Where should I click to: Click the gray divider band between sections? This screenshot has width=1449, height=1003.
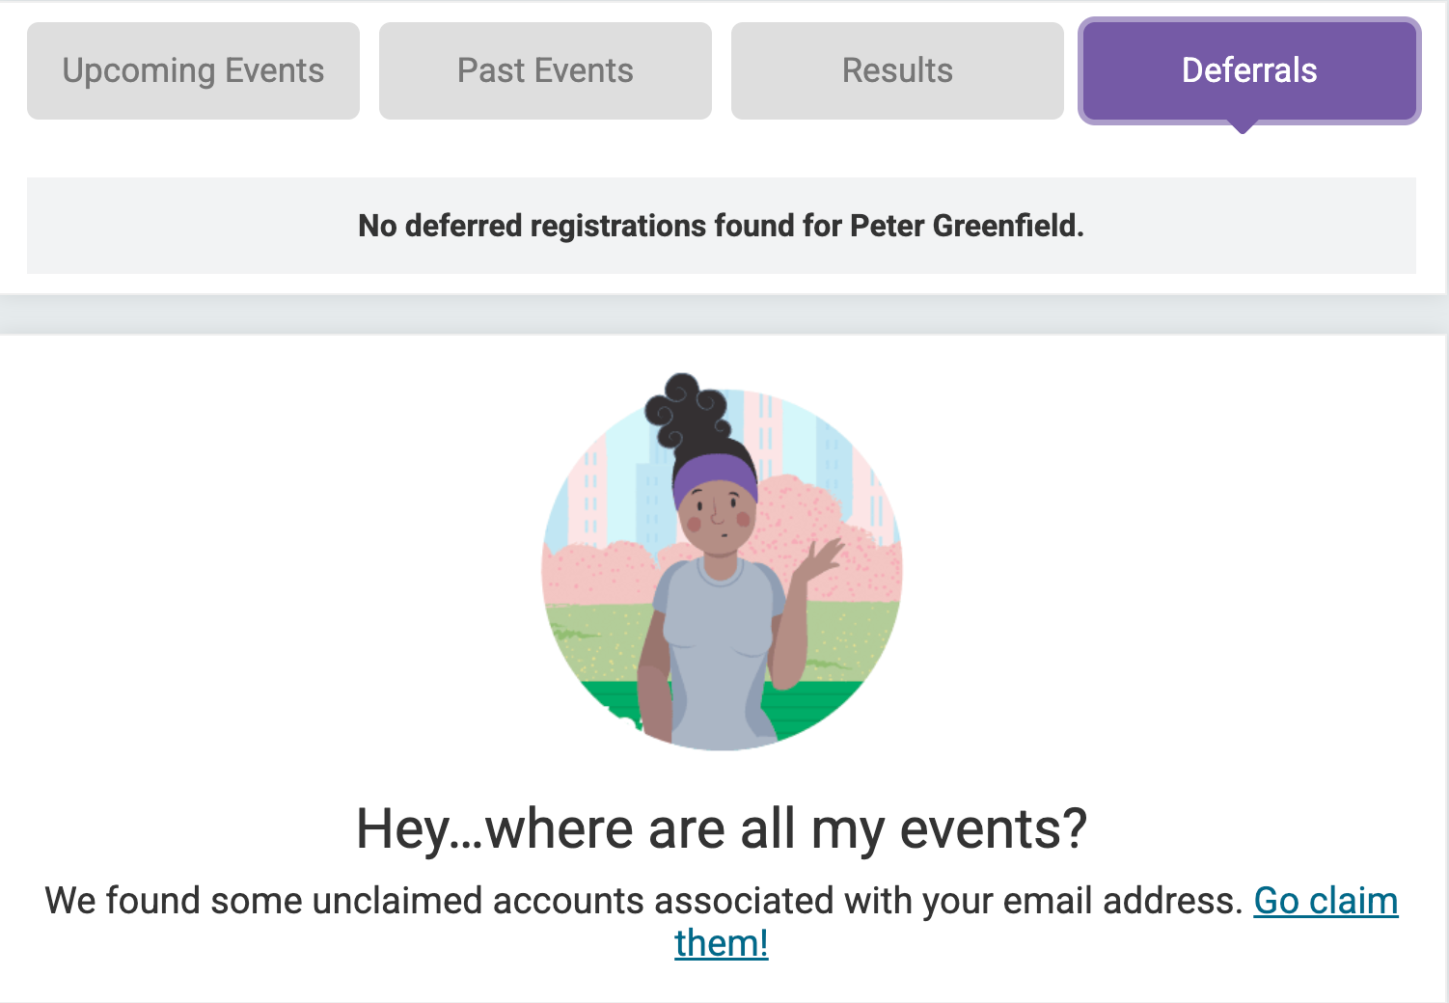(724, 314)
